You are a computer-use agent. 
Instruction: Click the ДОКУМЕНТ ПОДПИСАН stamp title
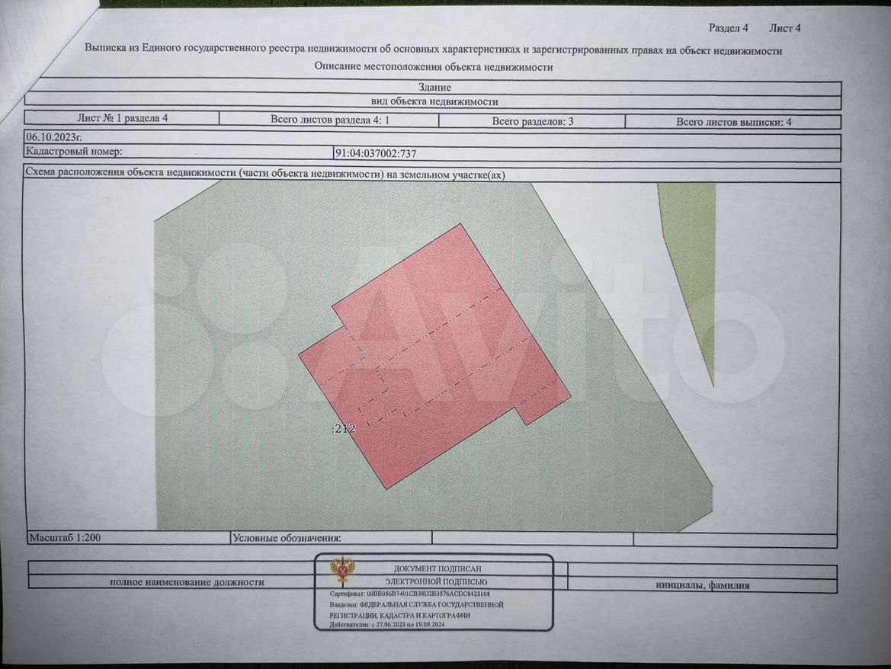(x=437, y=568)
